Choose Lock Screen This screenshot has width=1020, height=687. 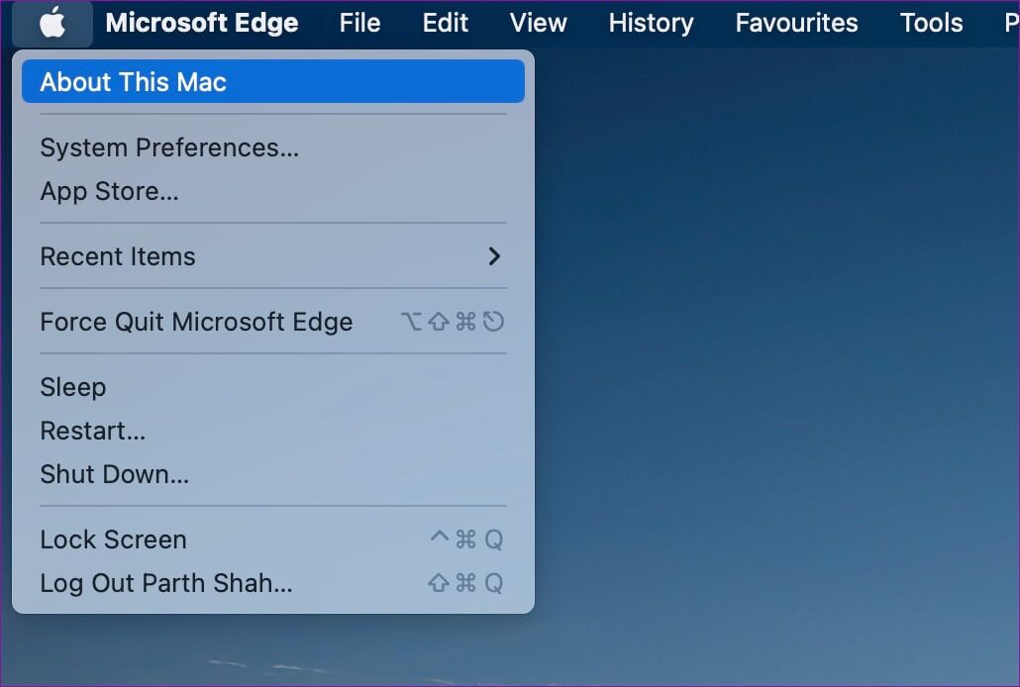(x=273, y=540)
